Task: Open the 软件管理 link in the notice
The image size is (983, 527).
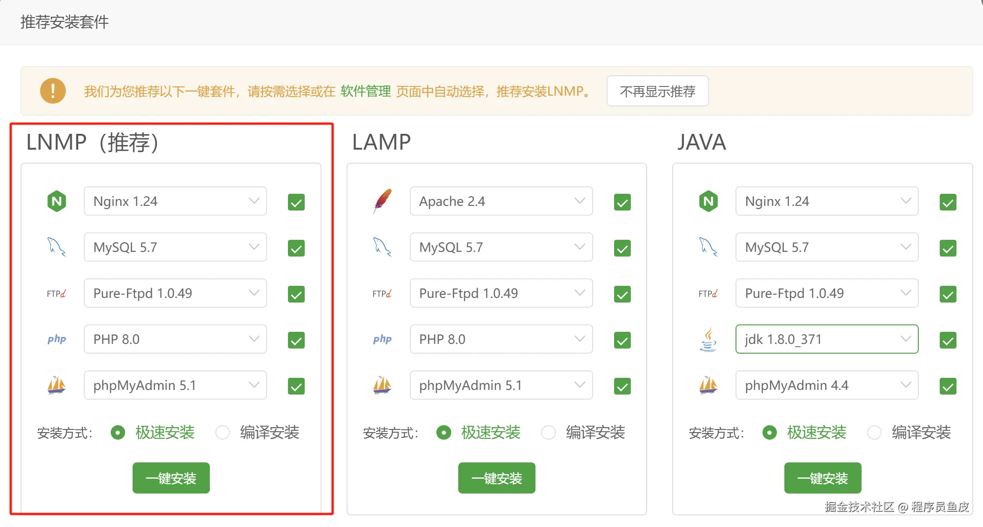Action: [366, 91]
